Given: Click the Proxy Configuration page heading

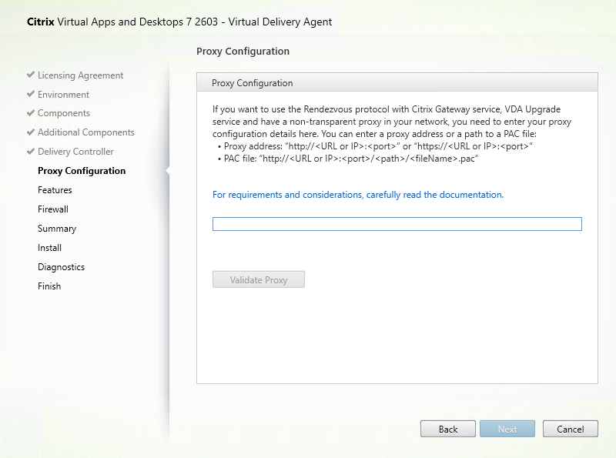Looking at the screenshot, I should pos(243,52).
